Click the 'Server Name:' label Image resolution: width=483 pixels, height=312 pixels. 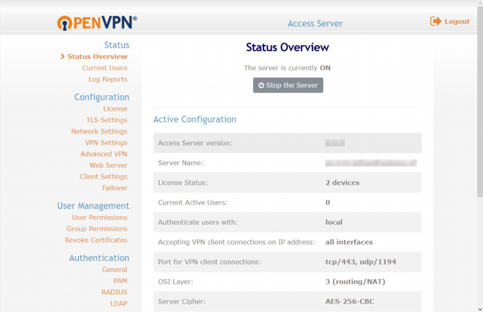click(x=181, y=163)
